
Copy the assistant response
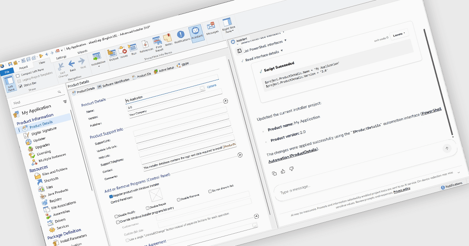pyautogui.click(x=274, y=173)
